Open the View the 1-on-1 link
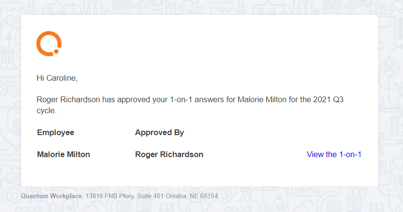 [334, 154]
